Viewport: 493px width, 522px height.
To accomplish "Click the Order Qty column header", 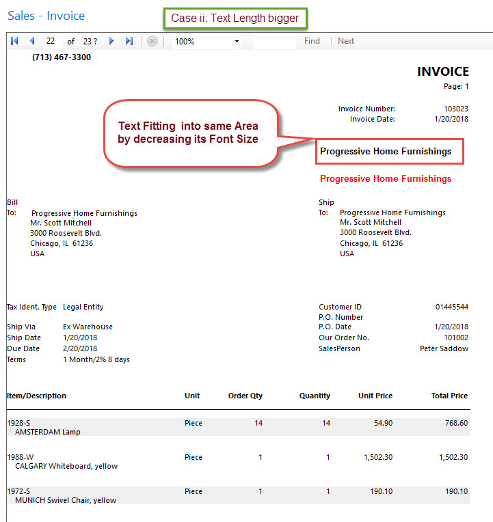I will click(245, 396).
